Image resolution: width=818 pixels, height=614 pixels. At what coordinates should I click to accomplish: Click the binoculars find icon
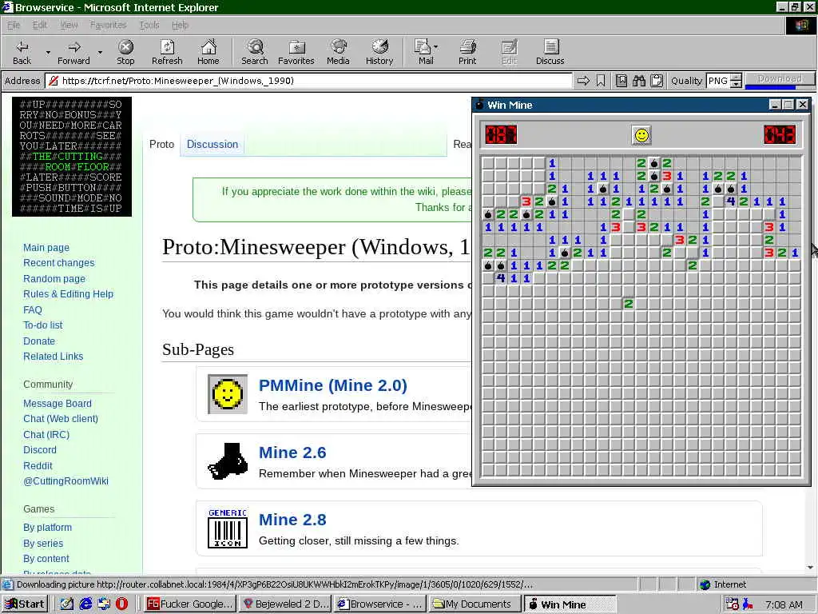(x=639, y=81)
